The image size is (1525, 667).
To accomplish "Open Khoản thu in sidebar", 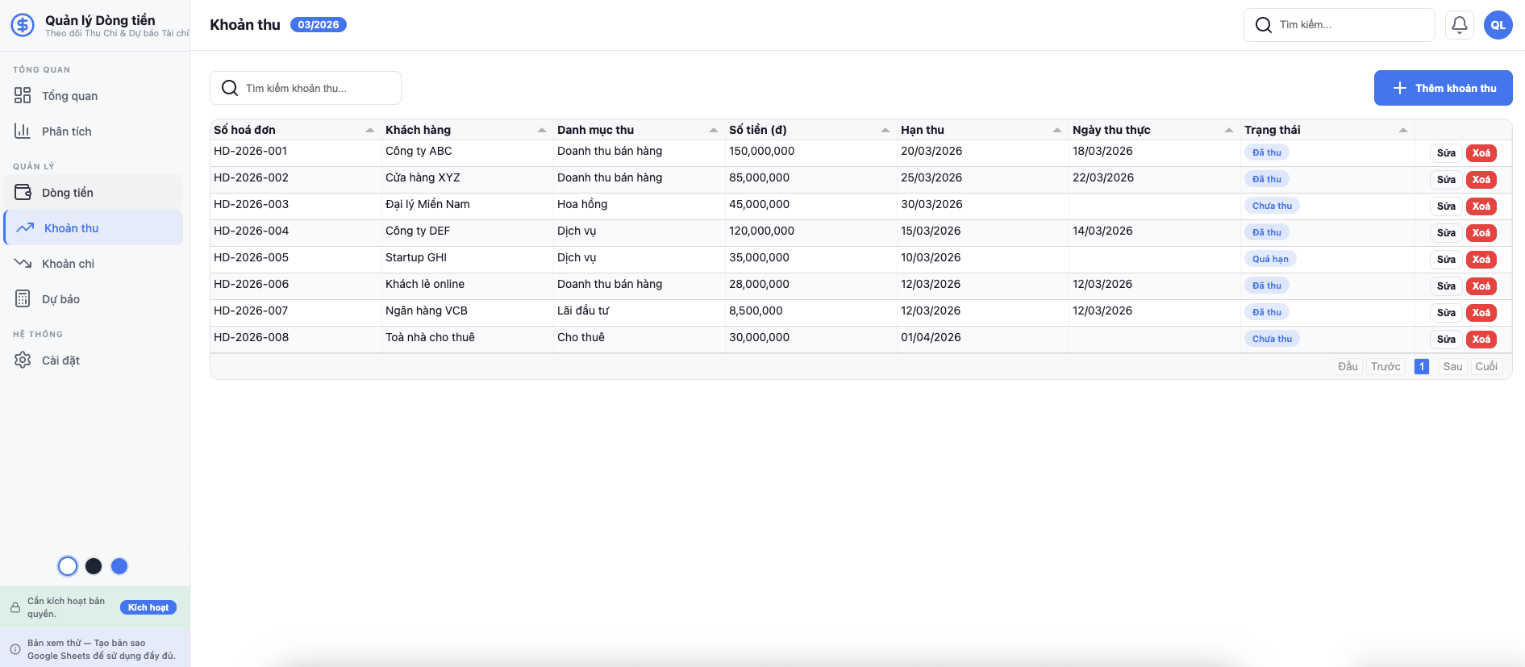I will [x=71, y=228].
